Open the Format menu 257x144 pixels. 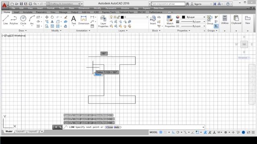point(51,8)
